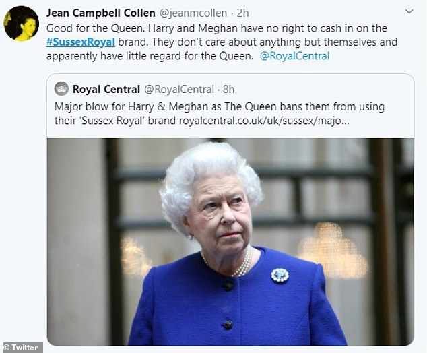Click the gray @RoyalCentral handle in quoted tweet
Screen dimensions: 427x353
174,89
